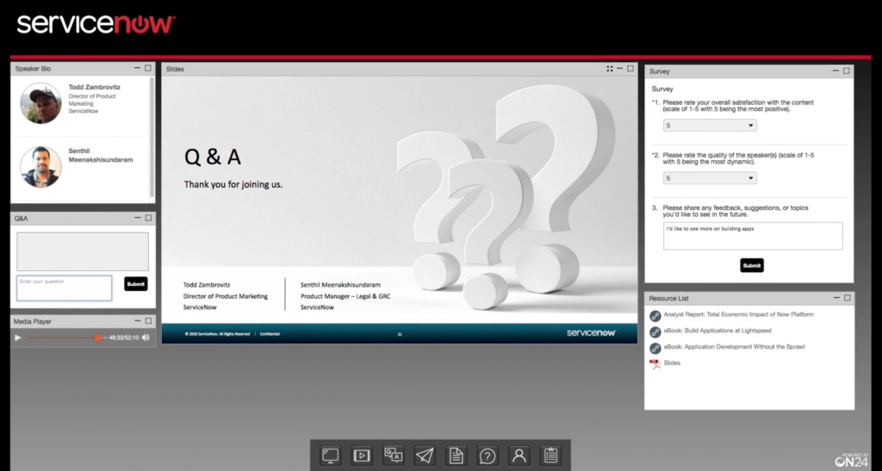Open the Slides widget from the dock
This screenshot has width=882, height=471.
point(330,456)
